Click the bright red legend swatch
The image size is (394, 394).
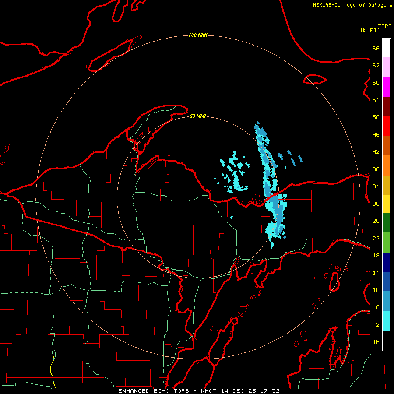point(387,127)
